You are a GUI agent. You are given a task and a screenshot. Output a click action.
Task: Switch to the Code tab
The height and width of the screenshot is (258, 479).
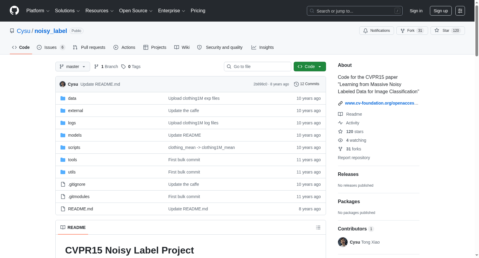point(21,47)
